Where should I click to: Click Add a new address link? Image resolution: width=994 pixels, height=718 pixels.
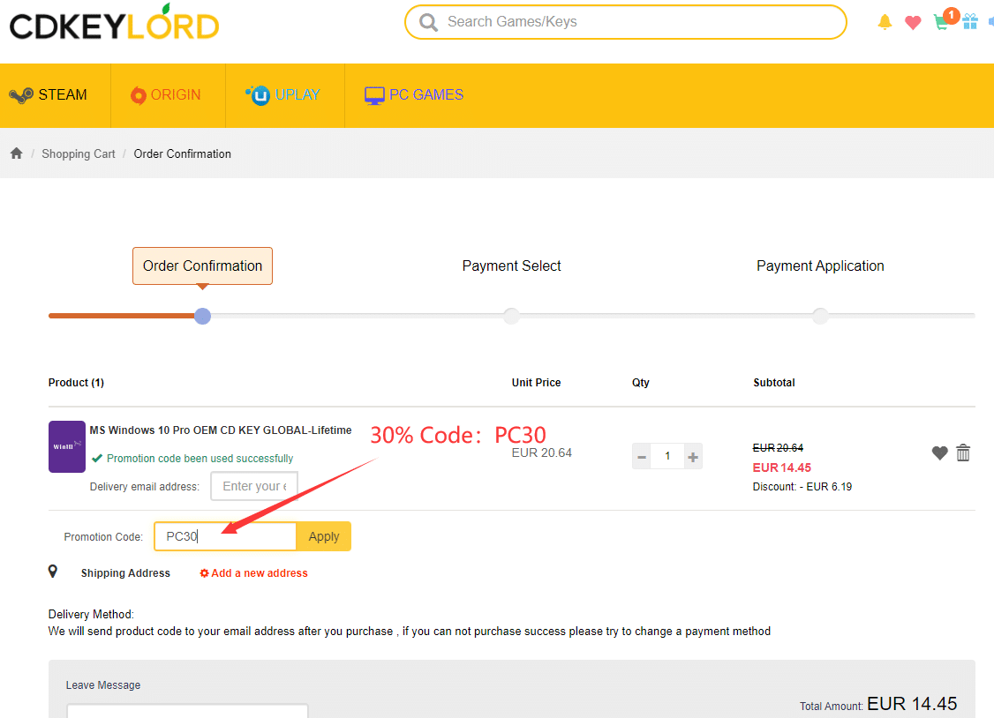point(254,573)
